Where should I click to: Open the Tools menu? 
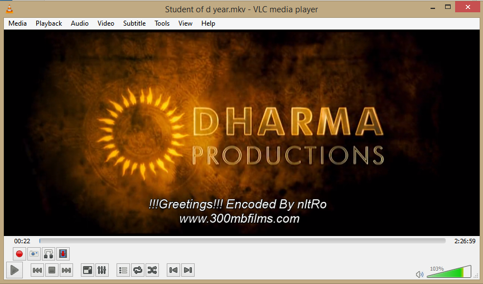click(x=162, y=23)
